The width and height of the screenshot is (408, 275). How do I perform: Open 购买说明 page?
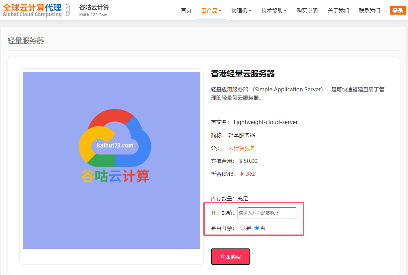point(307,11)
